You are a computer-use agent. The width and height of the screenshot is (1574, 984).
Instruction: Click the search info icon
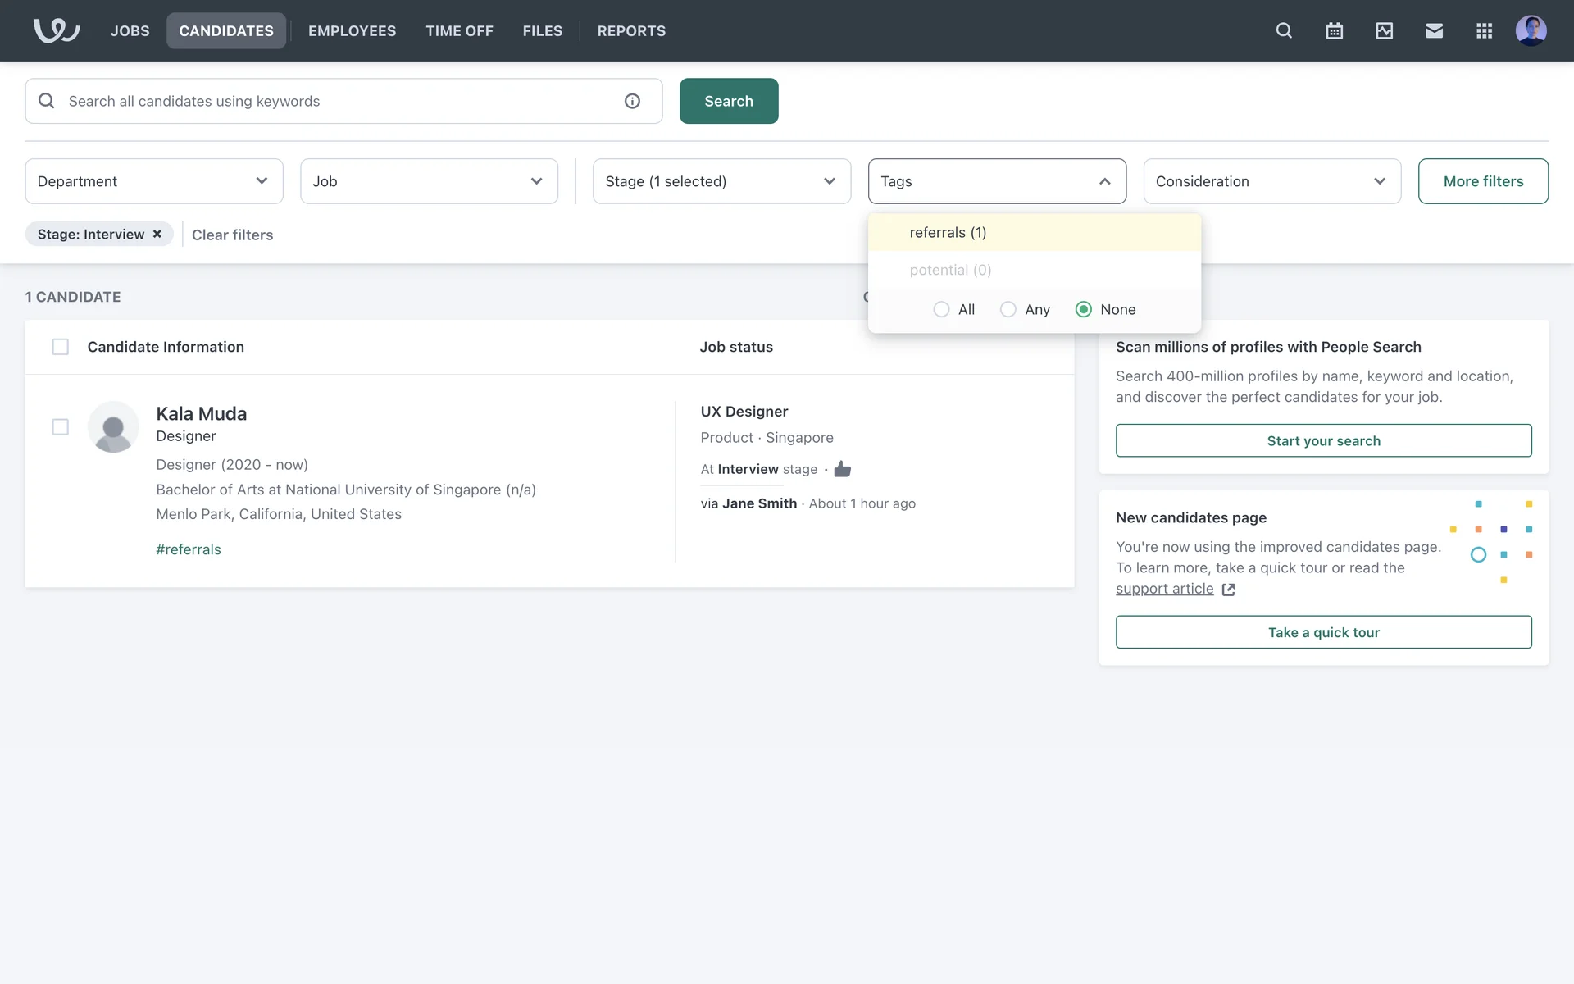tap(632, 101)
